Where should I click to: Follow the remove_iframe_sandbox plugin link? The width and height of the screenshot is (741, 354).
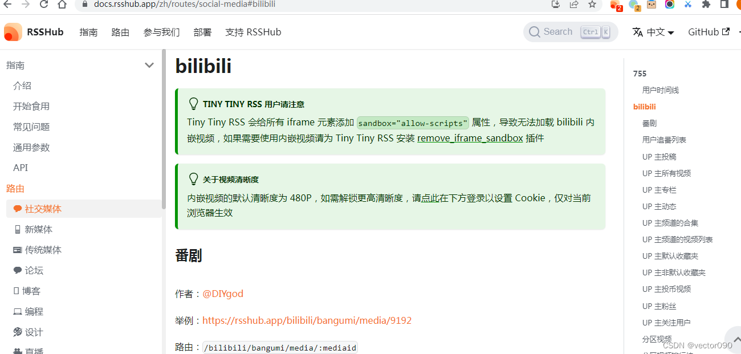[470, 138]
